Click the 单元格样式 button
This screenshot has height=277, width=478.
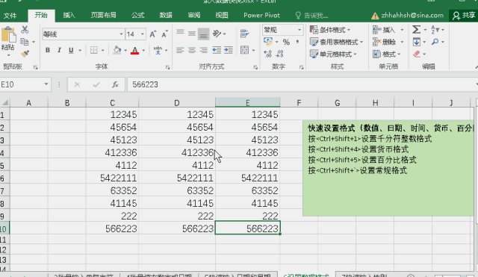(x=333, y=55)
